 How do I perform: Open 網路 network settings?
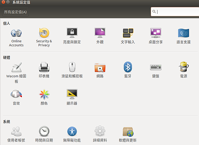[100, 70]
